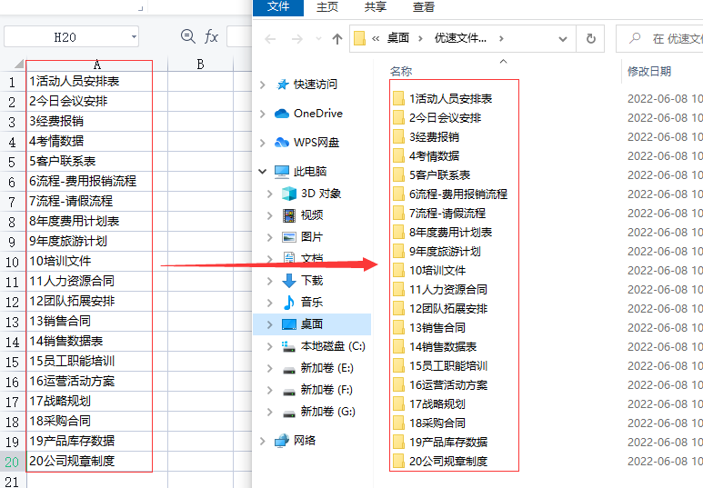This screenshot has height=488, width=703.
Task: Click the Back arrow in Explorer
Action: click(270, 39)
